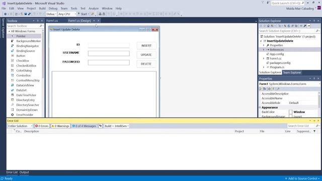Click the Toolbox search magnifier icon
The height and width of the screenshot is (181, 322).
click(41, 26)
